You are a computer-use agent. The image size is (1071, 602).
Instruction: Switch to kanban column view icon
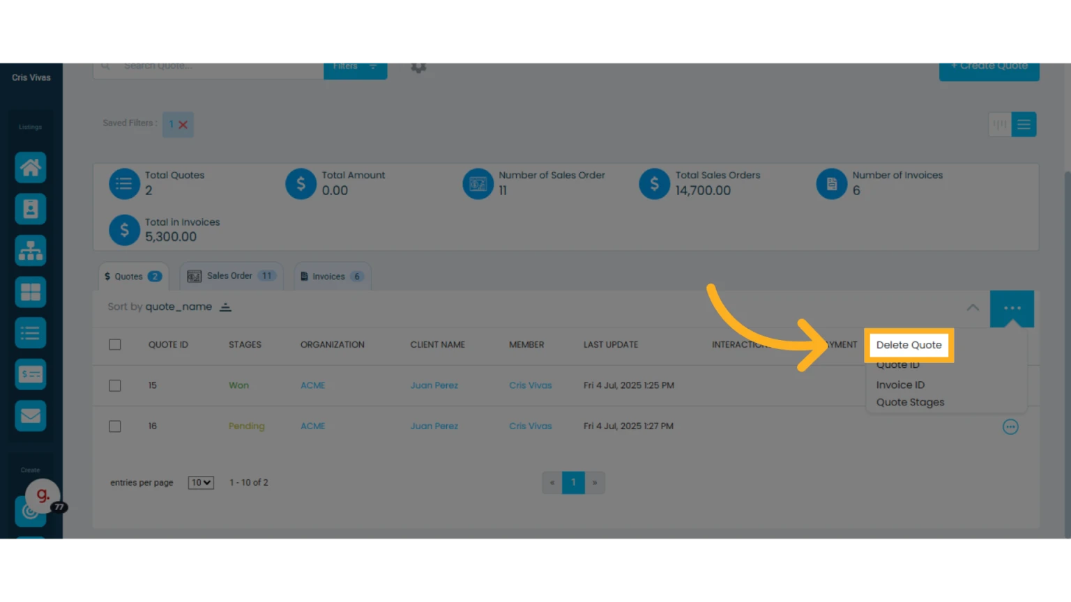point(1000,125)
